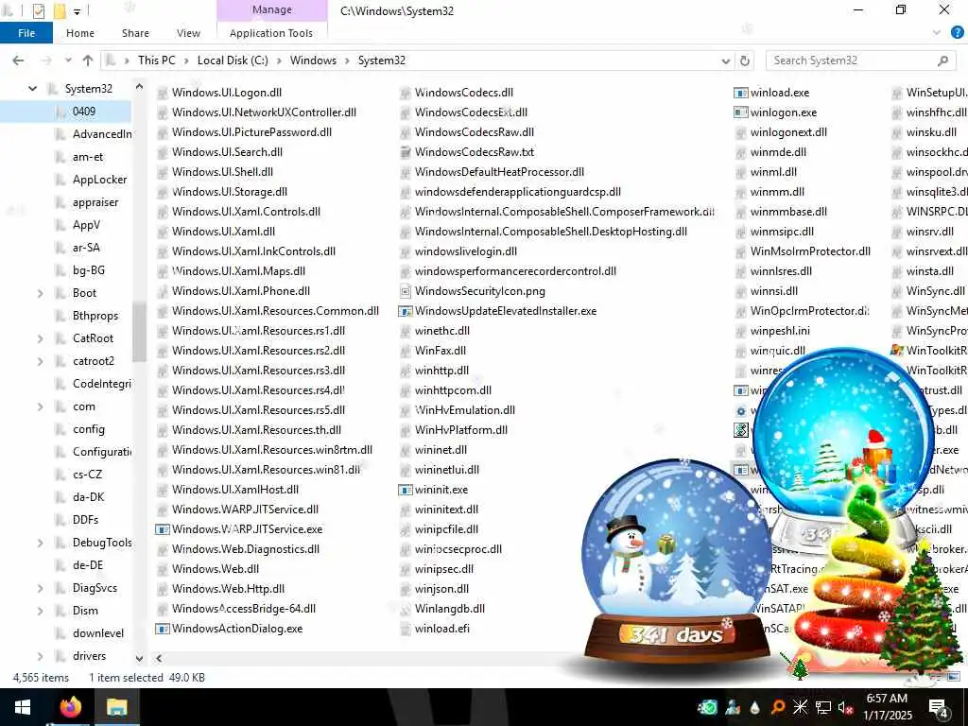
Task: Expand the Boot folder node
Action: tap(40, 293)
